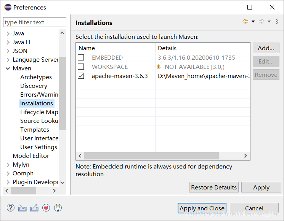Select Lifecycle Mappings under Maven
Image resolution: width=284 pixels, height=221 pixels.
(x=39, y=112)
